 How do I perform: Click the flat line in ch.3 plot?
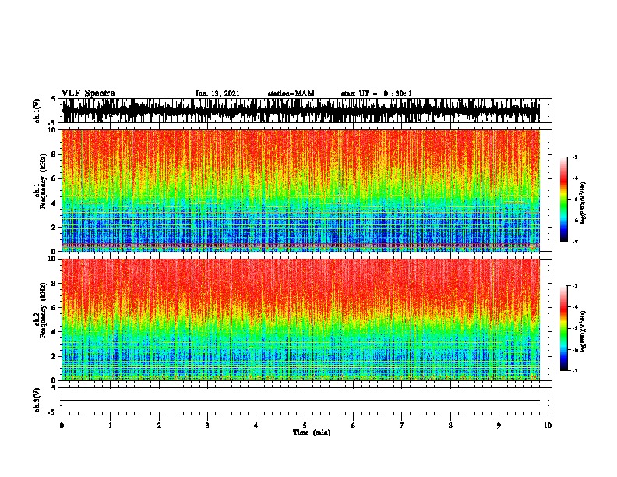tap(300, 401)
